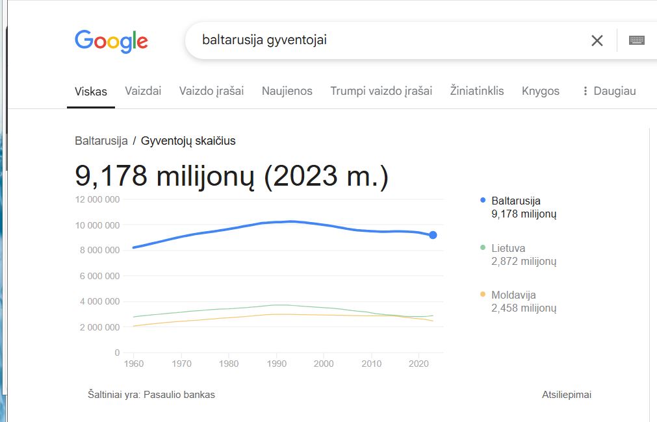657x422 pixels.
Task: Click the Atsiliepimai feedback link
Action: click(x=567, y=394)
